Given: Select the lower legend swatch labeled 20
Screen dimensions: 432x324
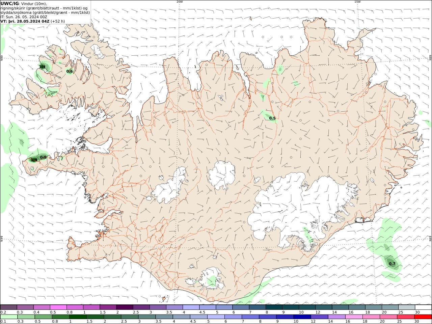Looking at the screenshot, I should point(388,317).
